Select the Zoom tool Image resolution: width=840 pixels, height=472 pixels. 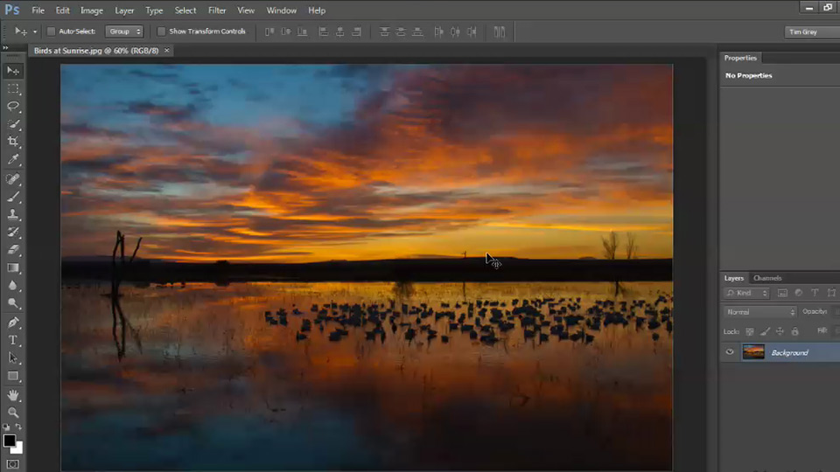[13, 413]
